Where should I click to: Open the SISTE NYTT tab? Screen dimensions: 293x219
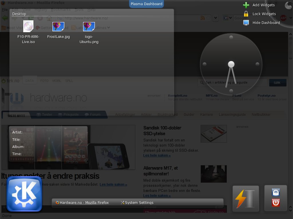pyautogui.click(x=16, y=116)
